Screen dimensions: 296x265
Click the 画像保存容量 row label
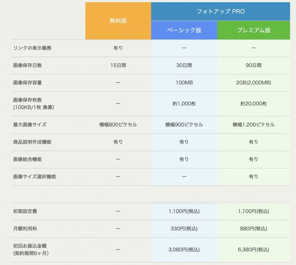pyautogui.click(x=27, y=83)
